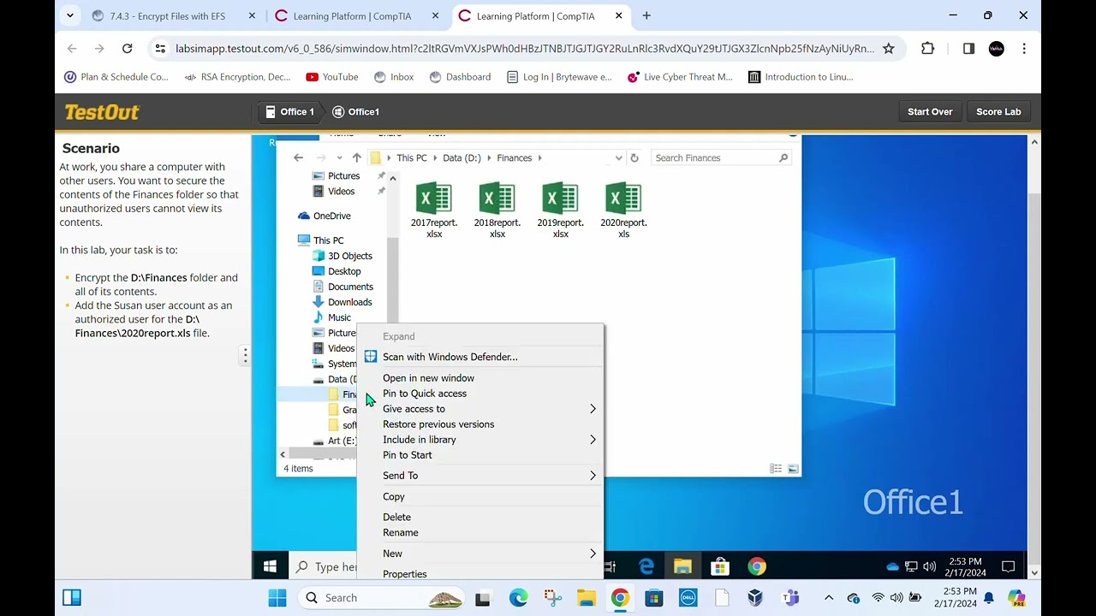1096x616 pixels.
Task: Open a new browser tab
Action: [646, 15]
